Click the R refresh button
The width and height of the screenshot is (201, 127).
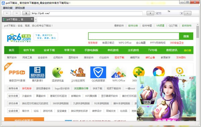26,13
